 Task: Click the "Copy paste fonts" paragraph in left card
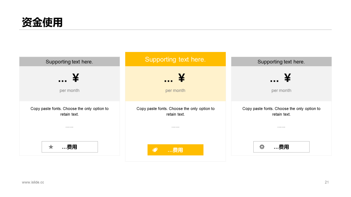[x=69, y=111]
